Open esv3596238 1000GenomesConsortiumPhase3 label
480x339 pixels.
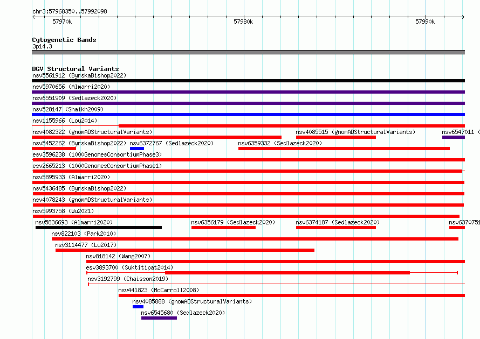[x=97, y=154]
